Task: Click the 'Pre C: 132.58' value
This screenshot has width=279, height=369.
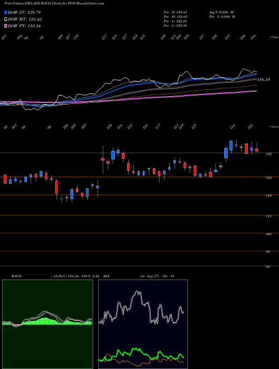Action: pyautogui.click(x=175, y=26)
